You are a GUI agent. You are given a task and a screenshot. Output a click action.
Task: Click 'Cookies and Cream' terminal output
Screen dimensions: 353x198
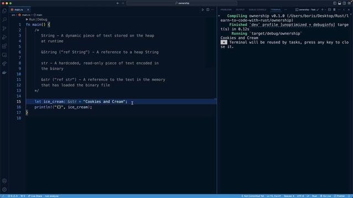click(239, 38)
